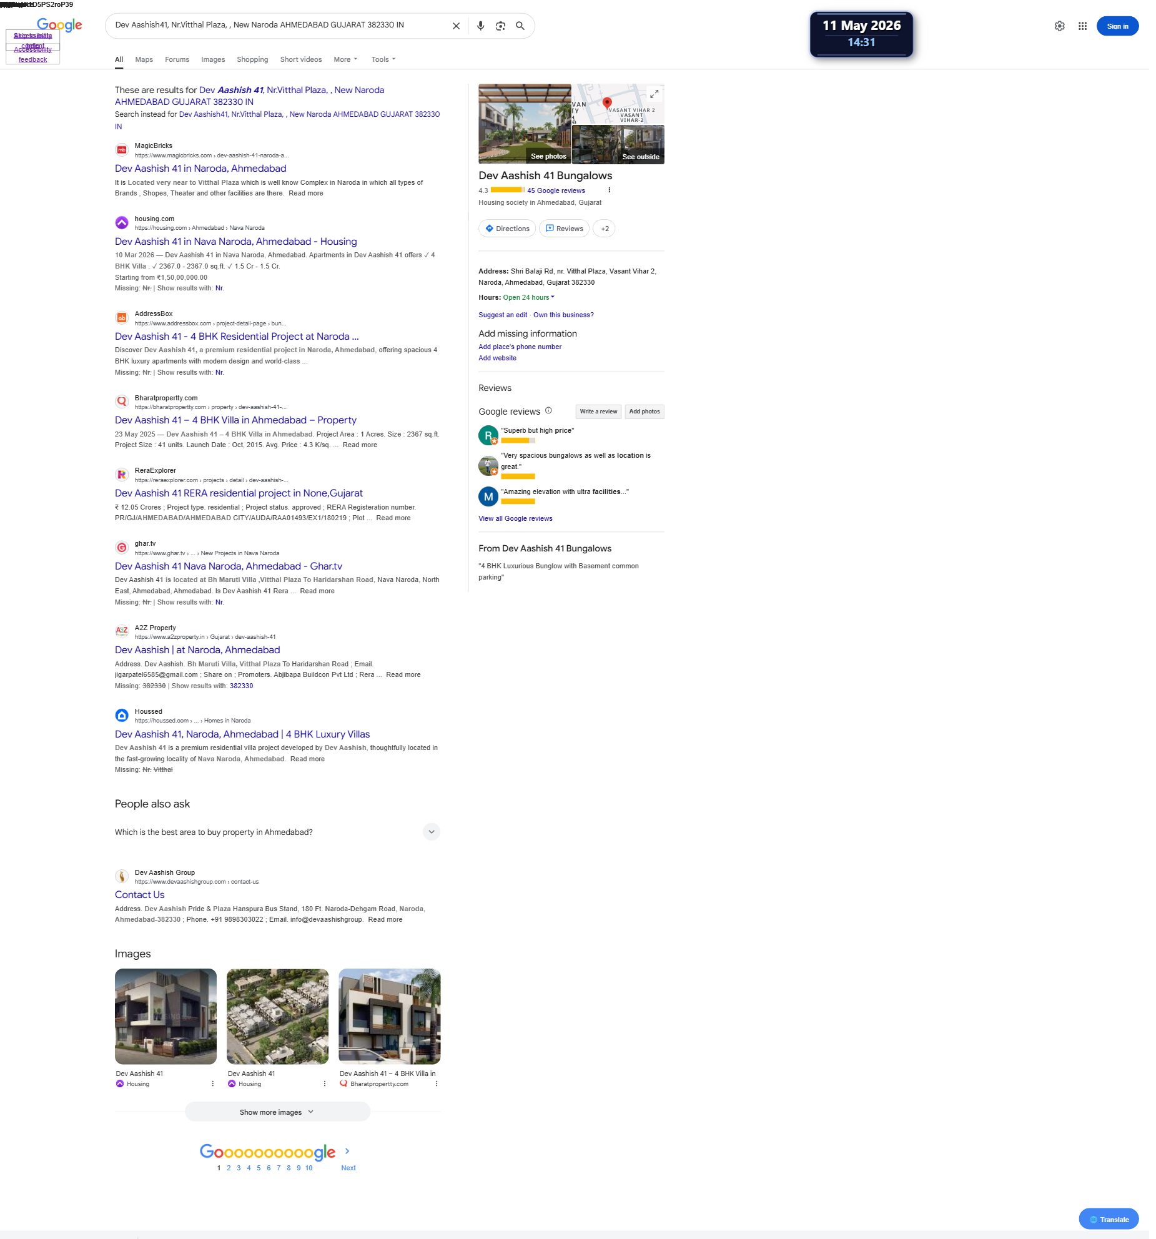
Task: Expand the +2 more actions chip
Action: (604, 229)
